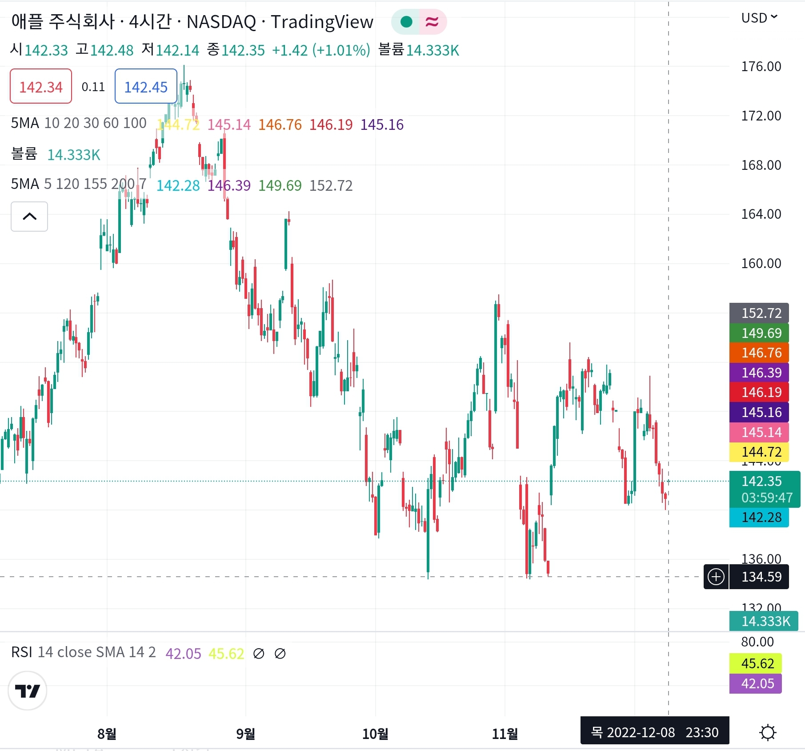Click the green market status dot indicator

[x=406, y=22]
